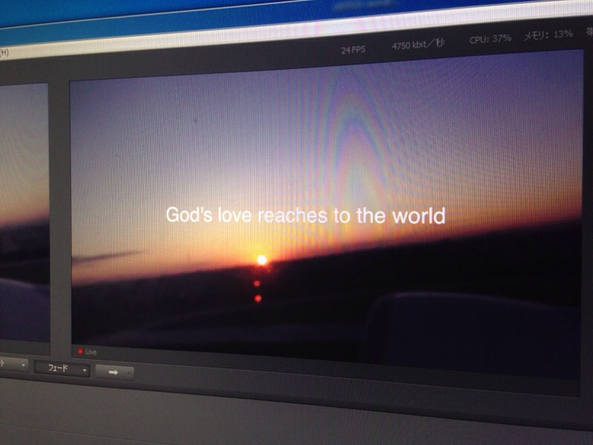Click the red lens flare dots below sun
Screen dimensions: 593x445
[x=257, y=291]
